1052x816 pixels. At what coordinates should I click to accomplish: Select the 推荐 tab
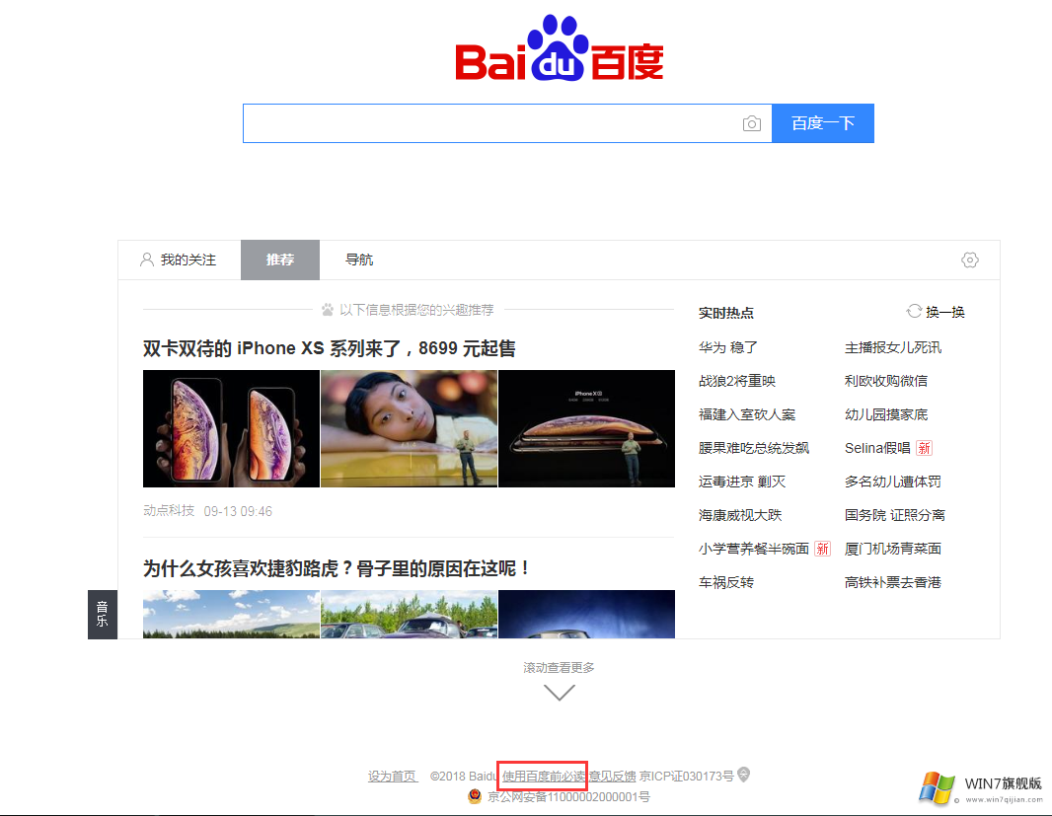click(279, 260)
